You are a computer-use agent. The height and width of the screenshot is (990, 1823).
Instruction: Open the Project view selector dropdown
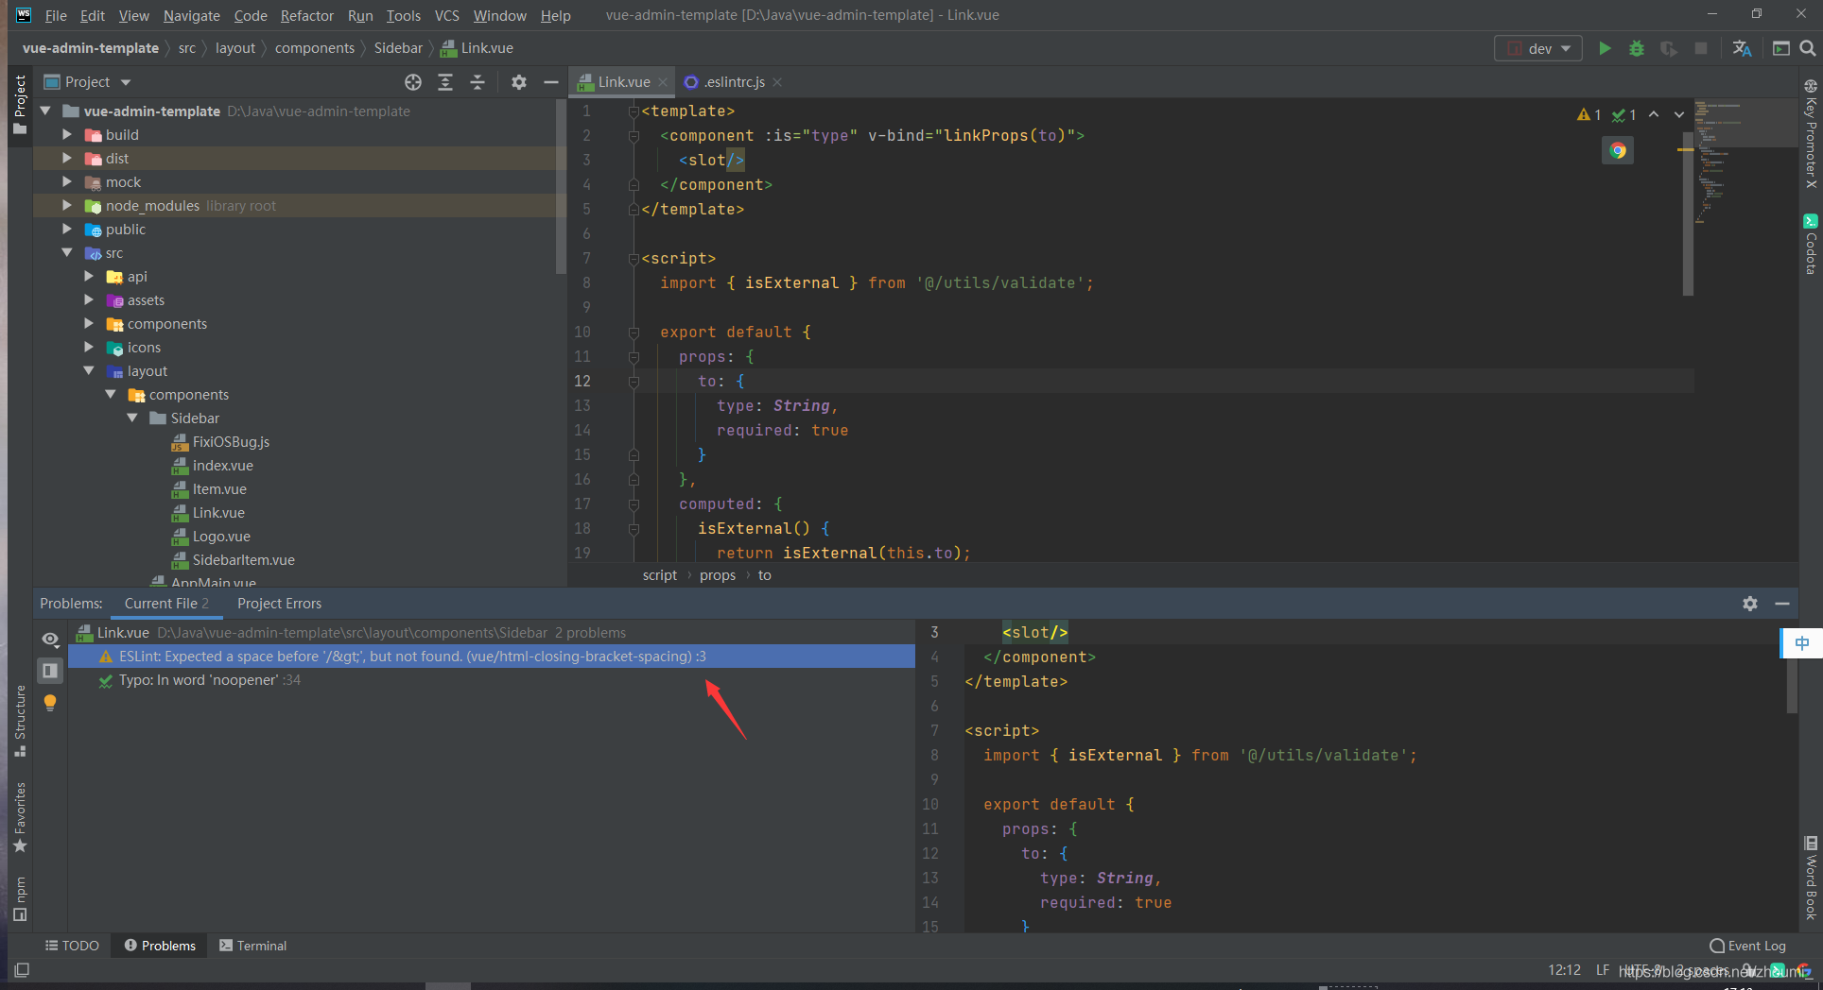point(88,82)
